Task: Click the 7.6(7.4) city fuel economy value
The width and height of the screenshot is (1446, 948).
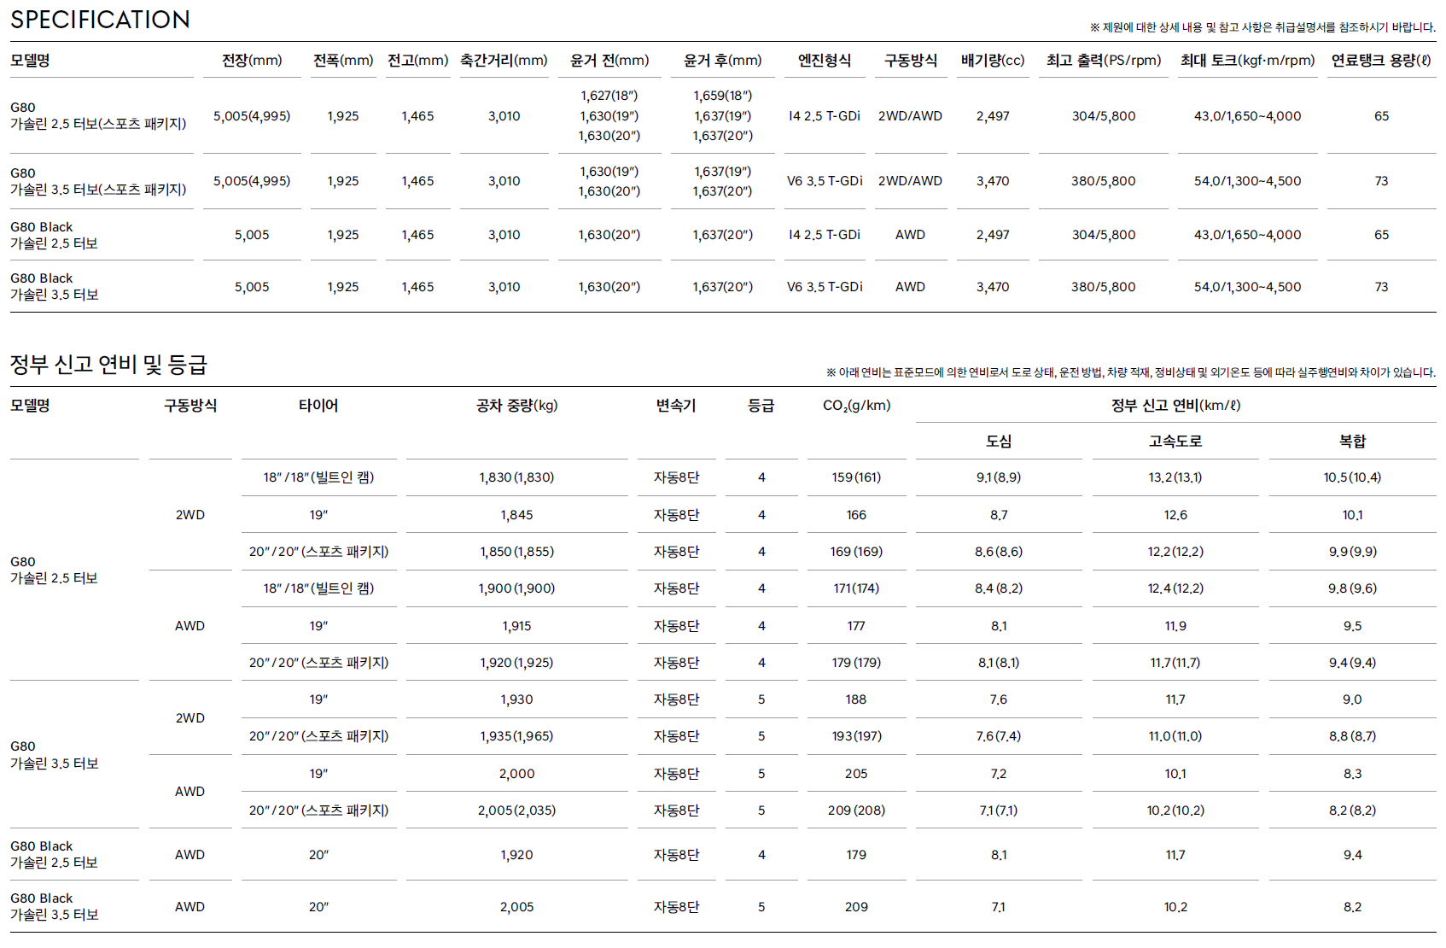Action: tap(999, 736)
